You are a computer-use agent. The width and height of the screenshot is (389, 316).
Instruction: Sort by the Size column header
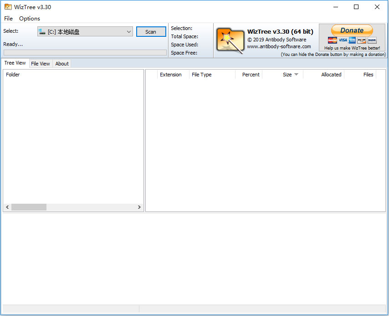coord(283,75)
